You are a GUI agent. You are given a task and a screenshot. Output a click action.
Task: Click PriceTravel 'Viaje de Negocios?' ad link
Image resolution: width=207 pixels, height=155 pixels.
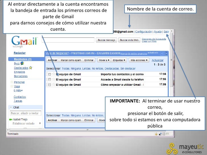57,53
